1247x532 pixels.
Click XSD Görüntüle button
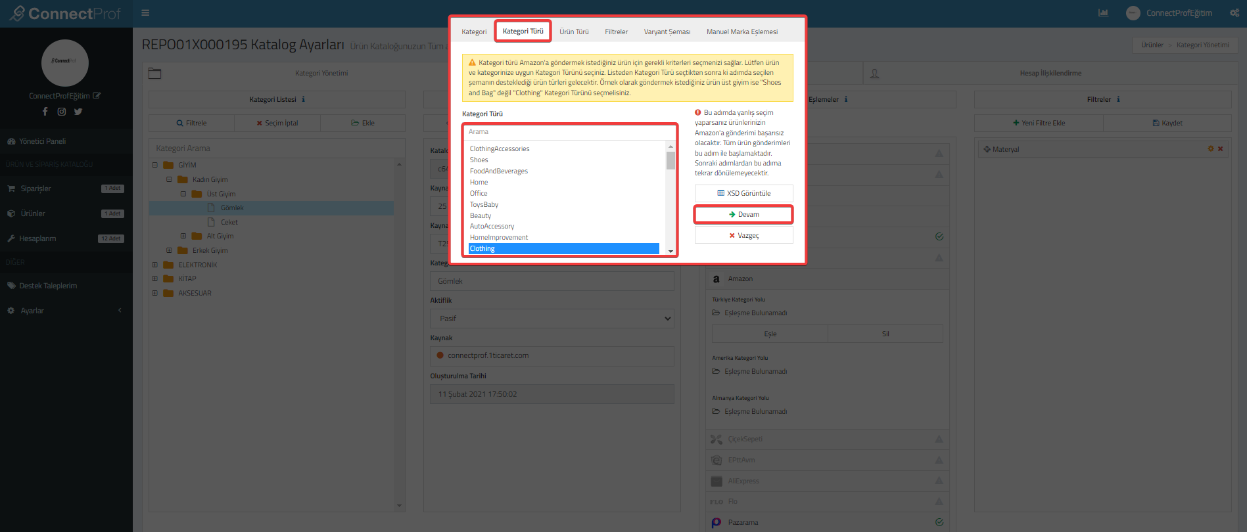tap(743, 193)
